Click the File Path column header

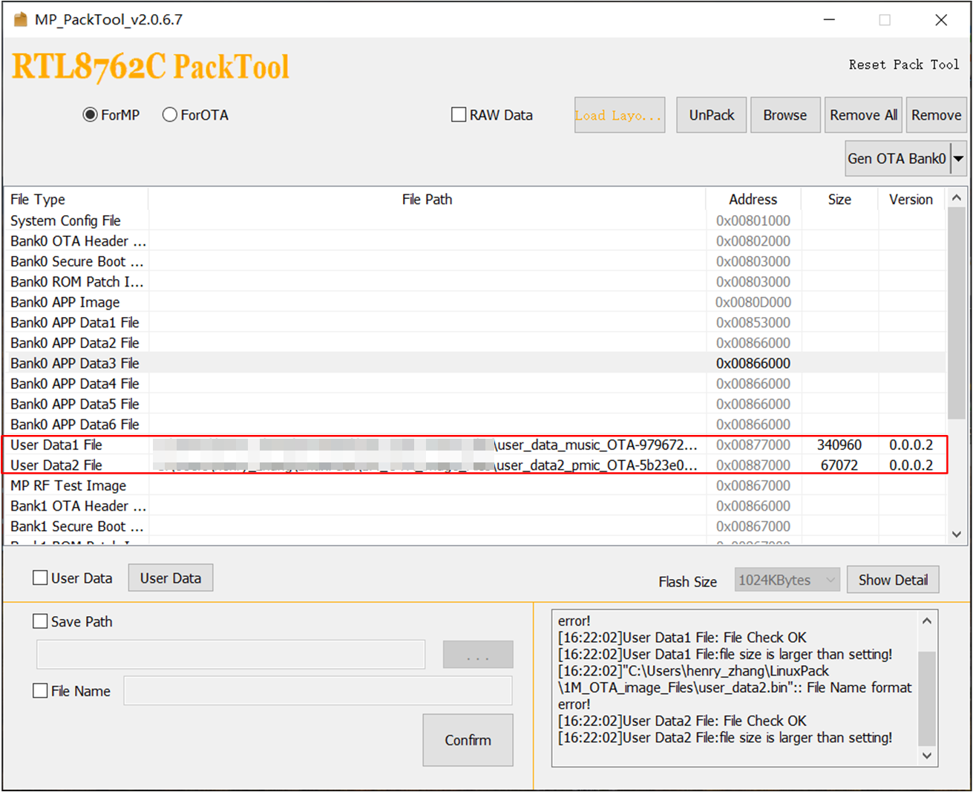[427, 200]
